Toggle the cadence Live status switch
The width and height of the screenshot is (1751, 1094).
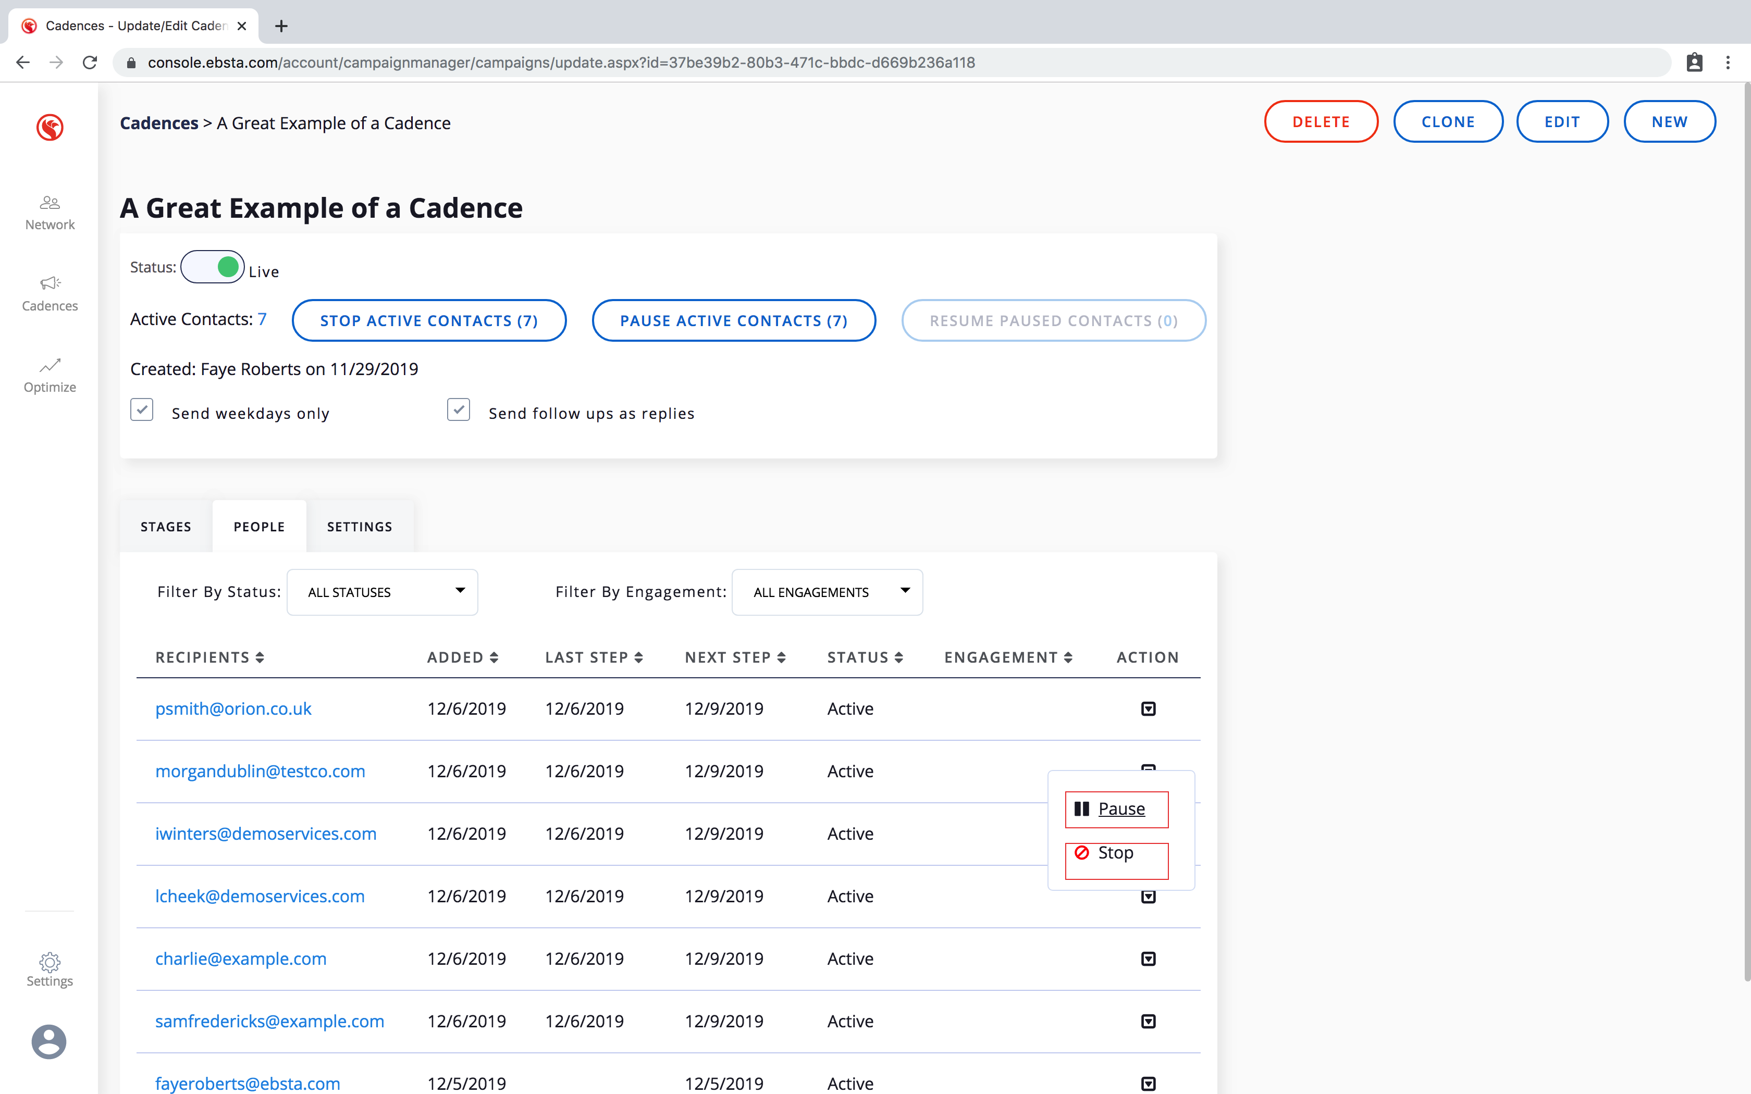[x=213, y=267]
